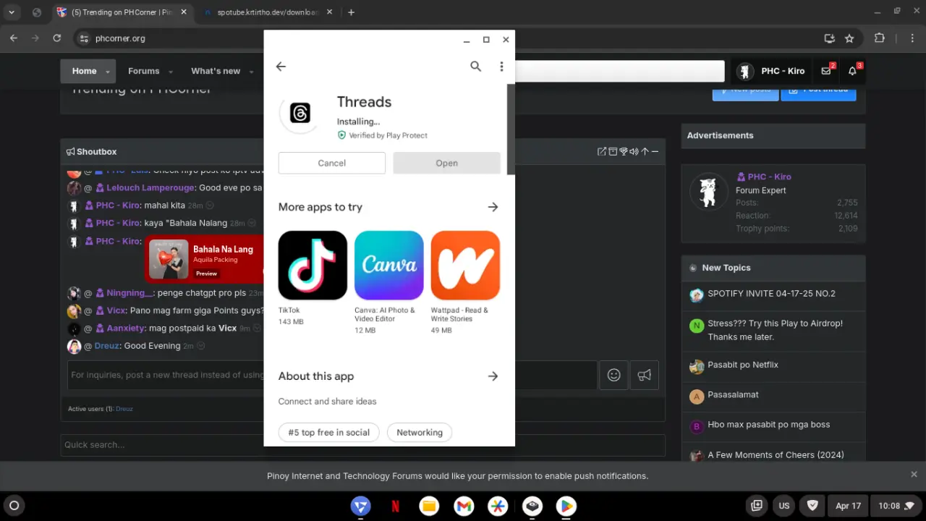The height and width of the screenshot is (521, 926).
Task: Open the Home menu item on PHCorner
Action: coord(84,71)
